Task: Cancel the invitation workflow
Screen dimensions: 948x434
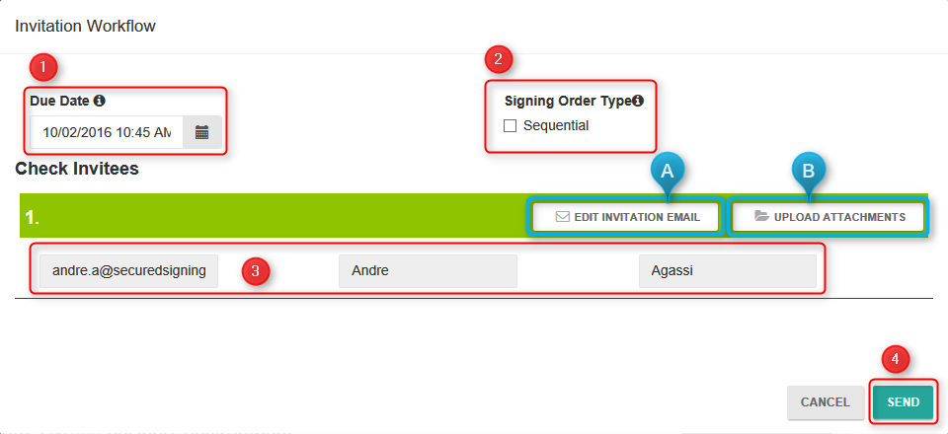Action: click(826, 402)
